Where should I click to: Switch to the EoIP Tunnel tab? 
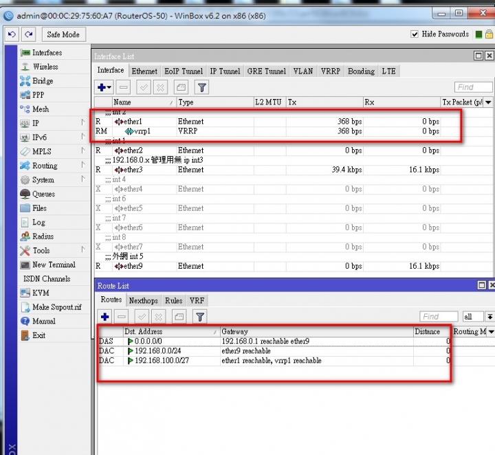184,71
